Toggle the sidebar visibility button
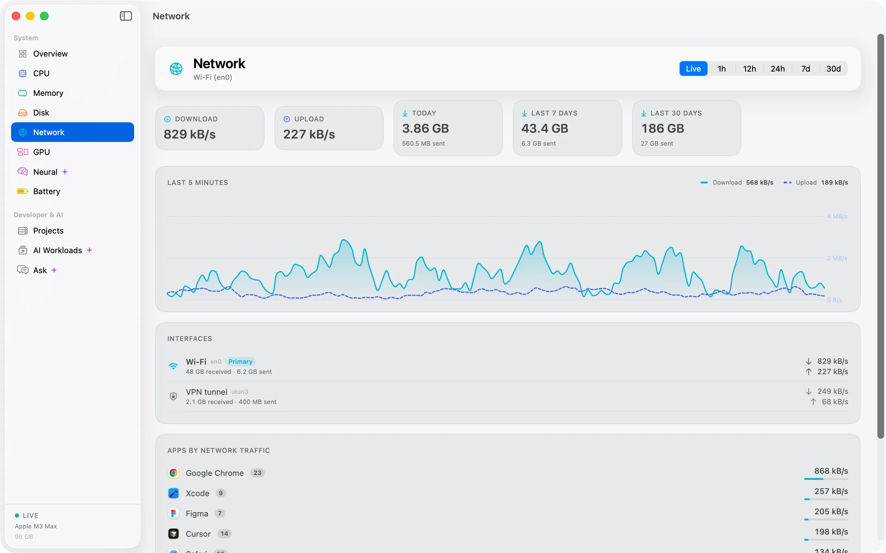The image size is (886, 553). pos(126,16)
